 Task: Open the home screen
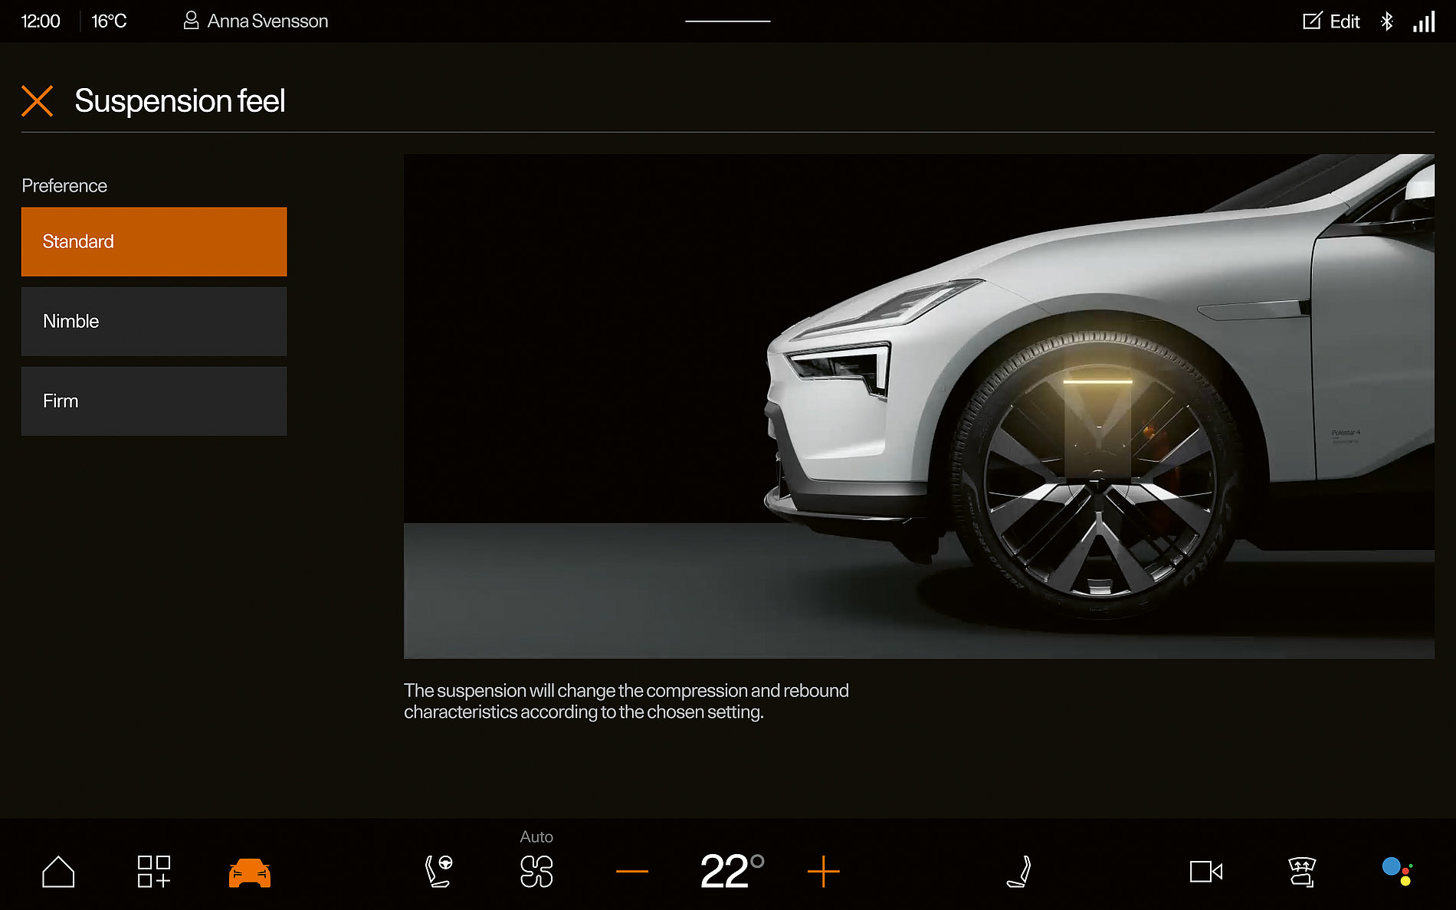pos(58,871)
